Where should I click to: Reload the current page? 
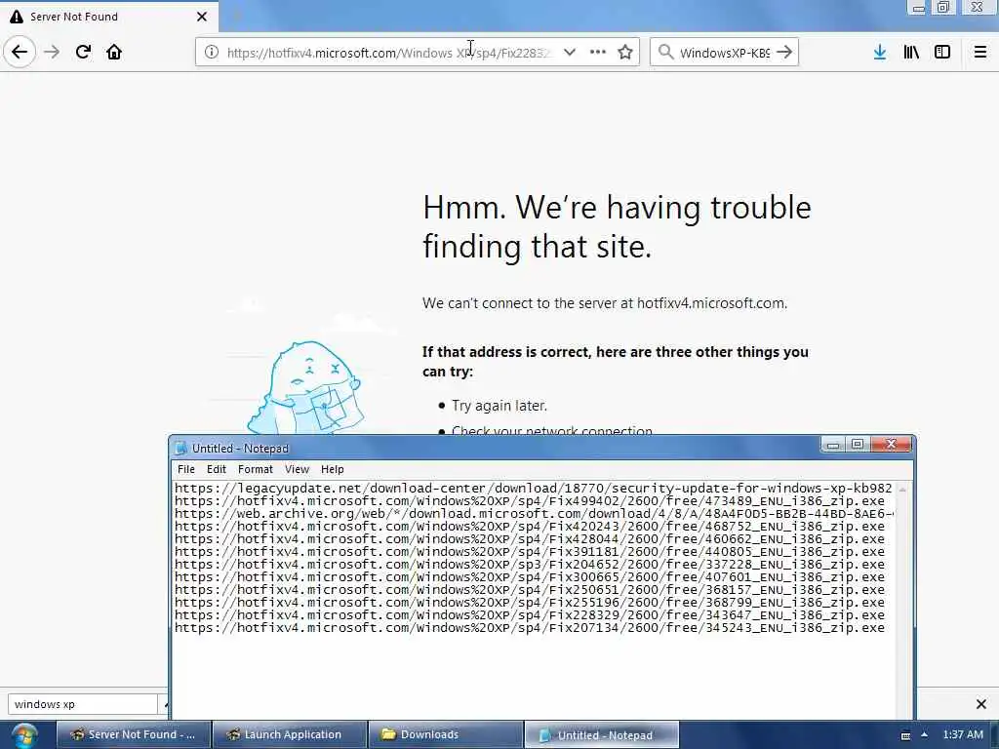point(83,52)
